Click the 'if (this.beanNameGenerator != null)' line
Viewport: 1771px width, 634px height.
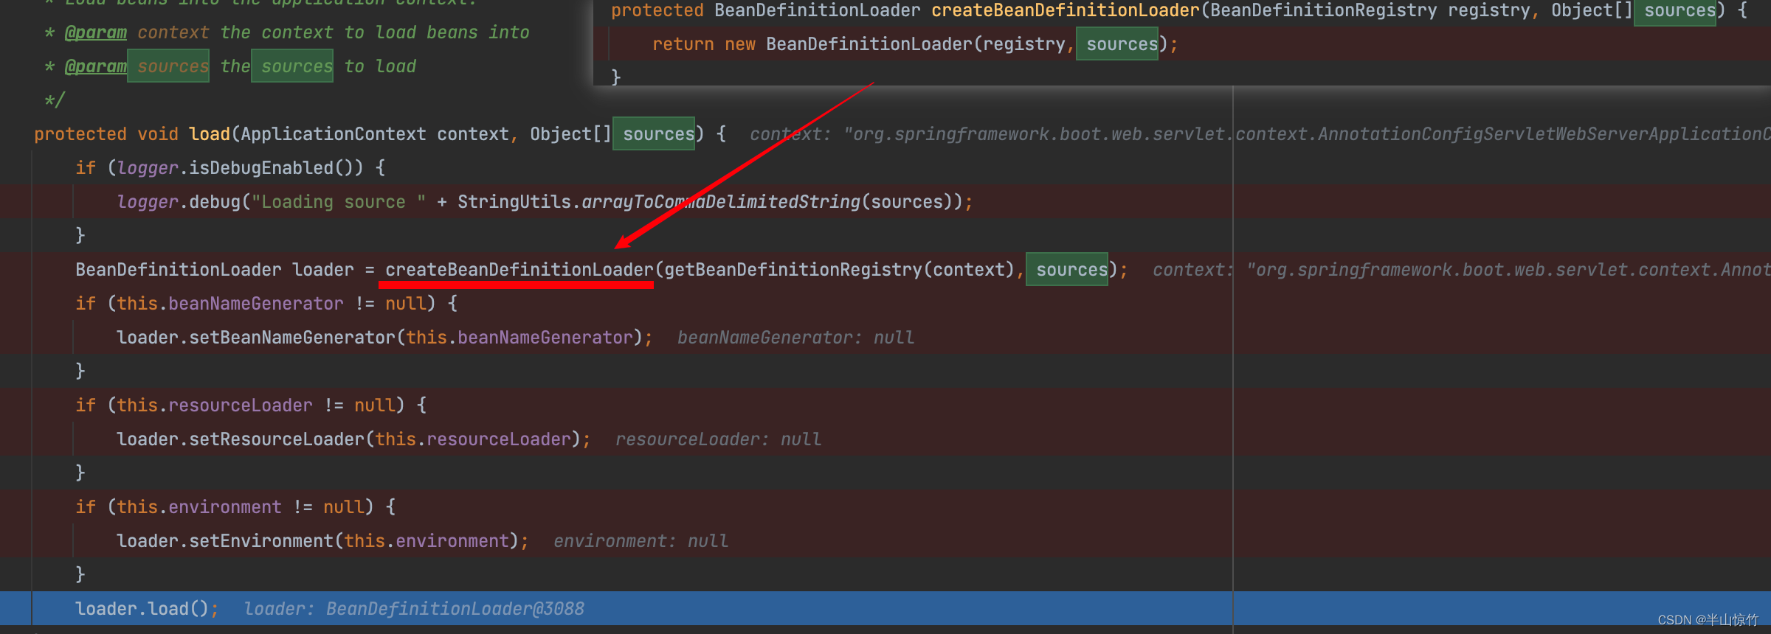(266, 304)
